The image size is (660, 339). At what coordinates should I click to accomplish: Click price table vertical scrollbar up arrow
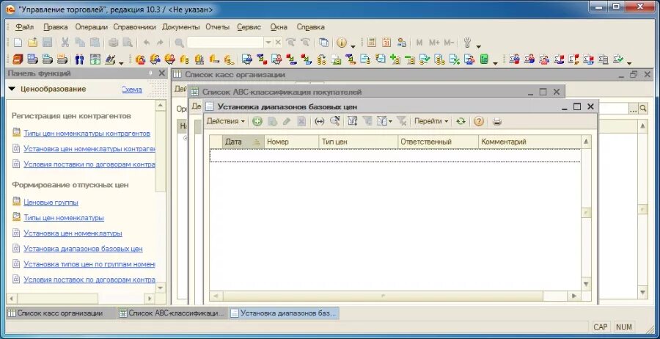pyautogui.click(x=586, y=142)
